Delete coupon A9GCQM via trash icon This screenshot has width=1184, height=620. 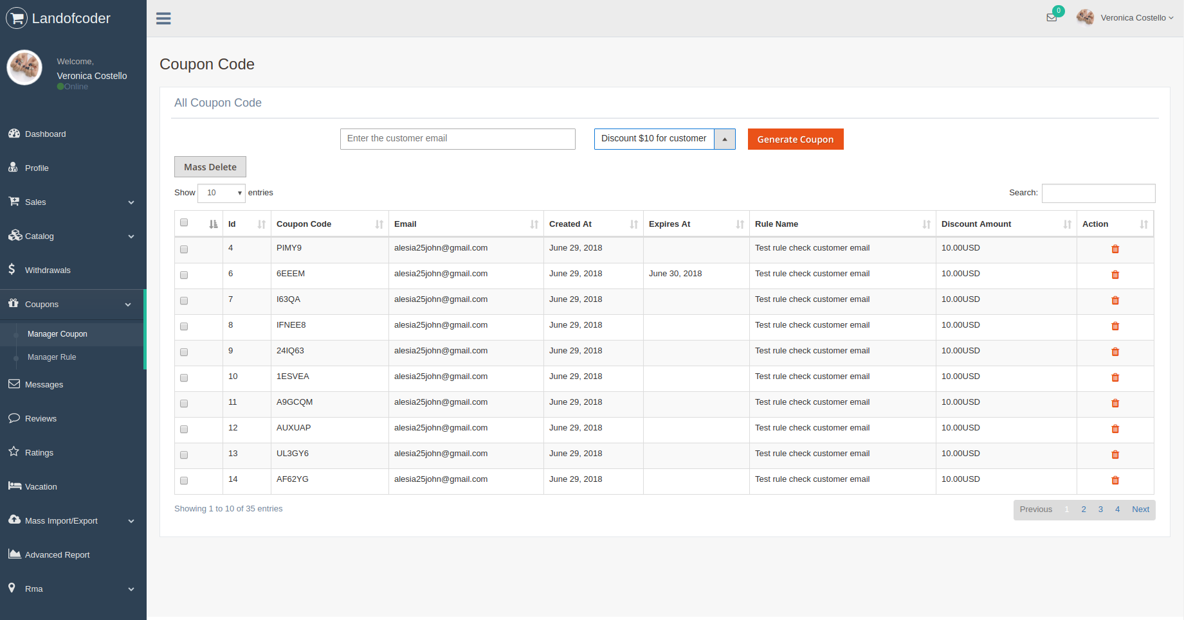tap(1115, 403)
